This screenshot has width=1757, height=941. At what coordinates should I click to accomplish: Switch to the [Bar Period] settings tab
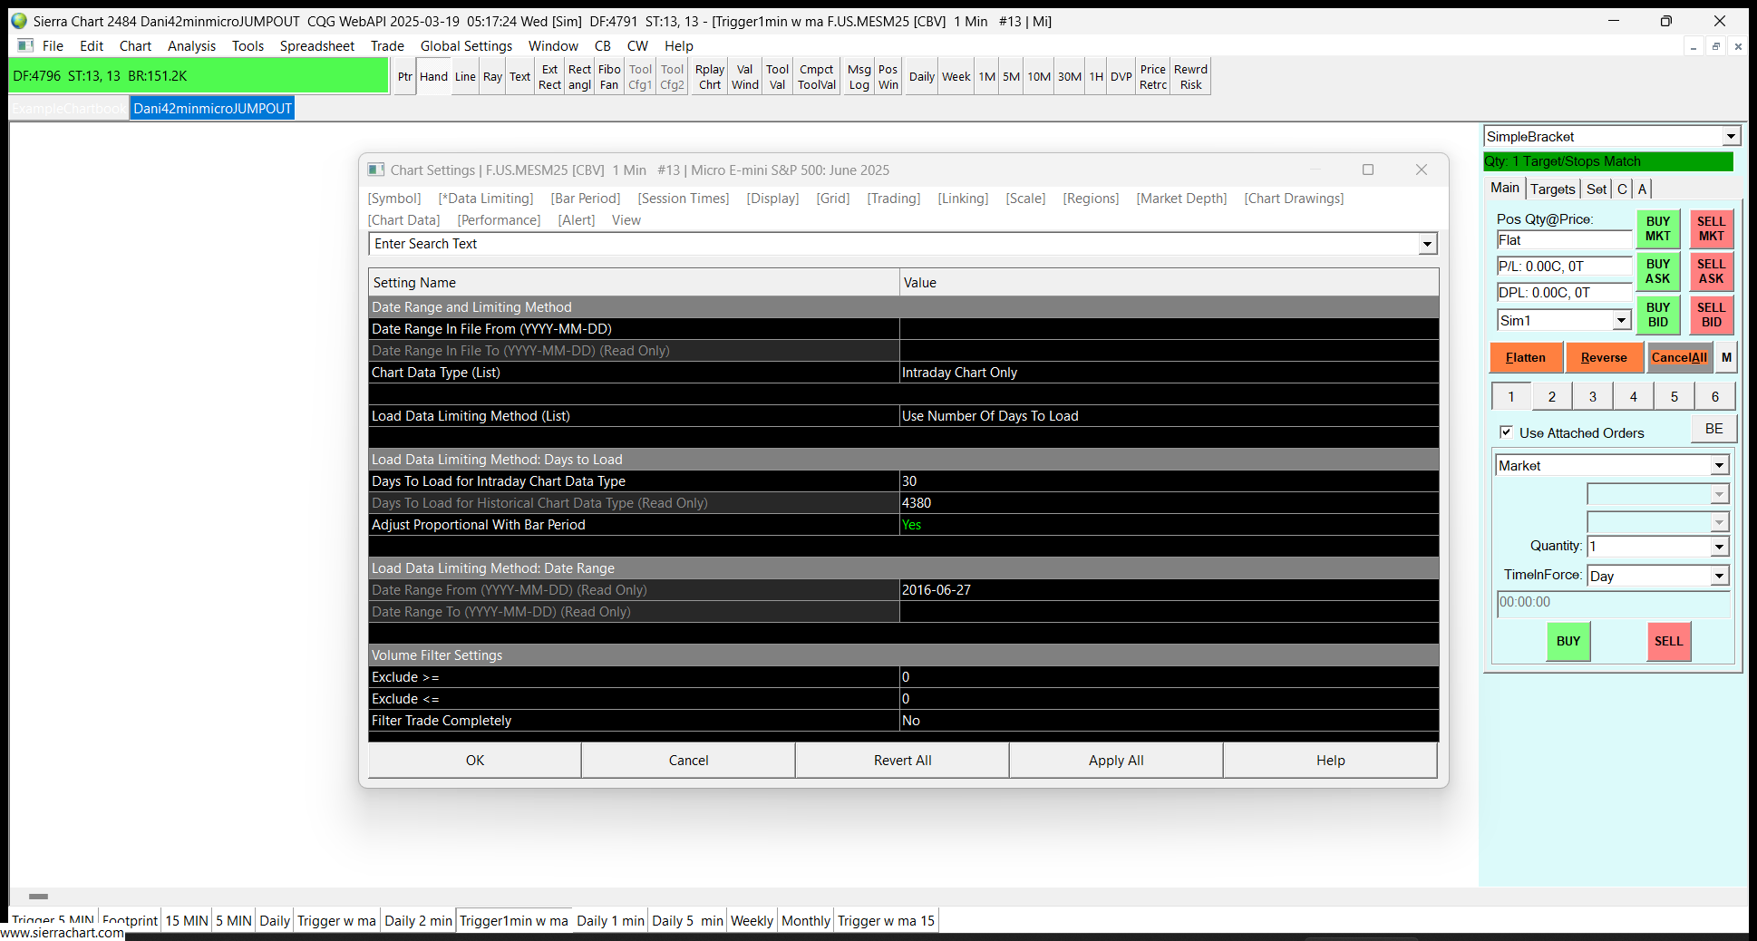586,199
